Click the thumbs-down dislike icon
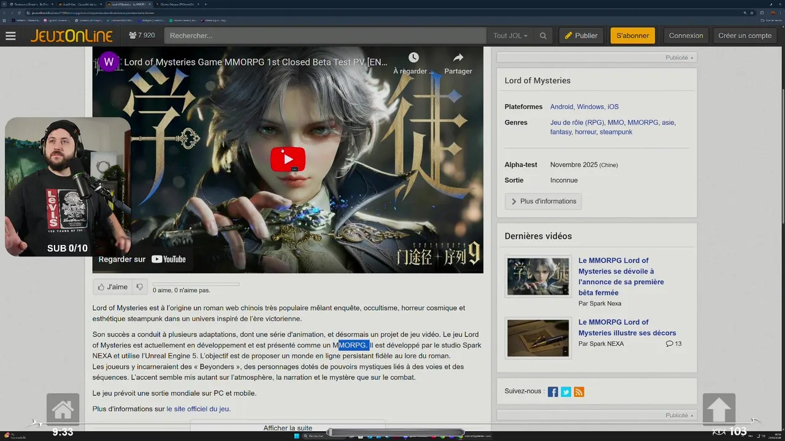The width and height of the screenshot is (785, 441). pos(140,287)
